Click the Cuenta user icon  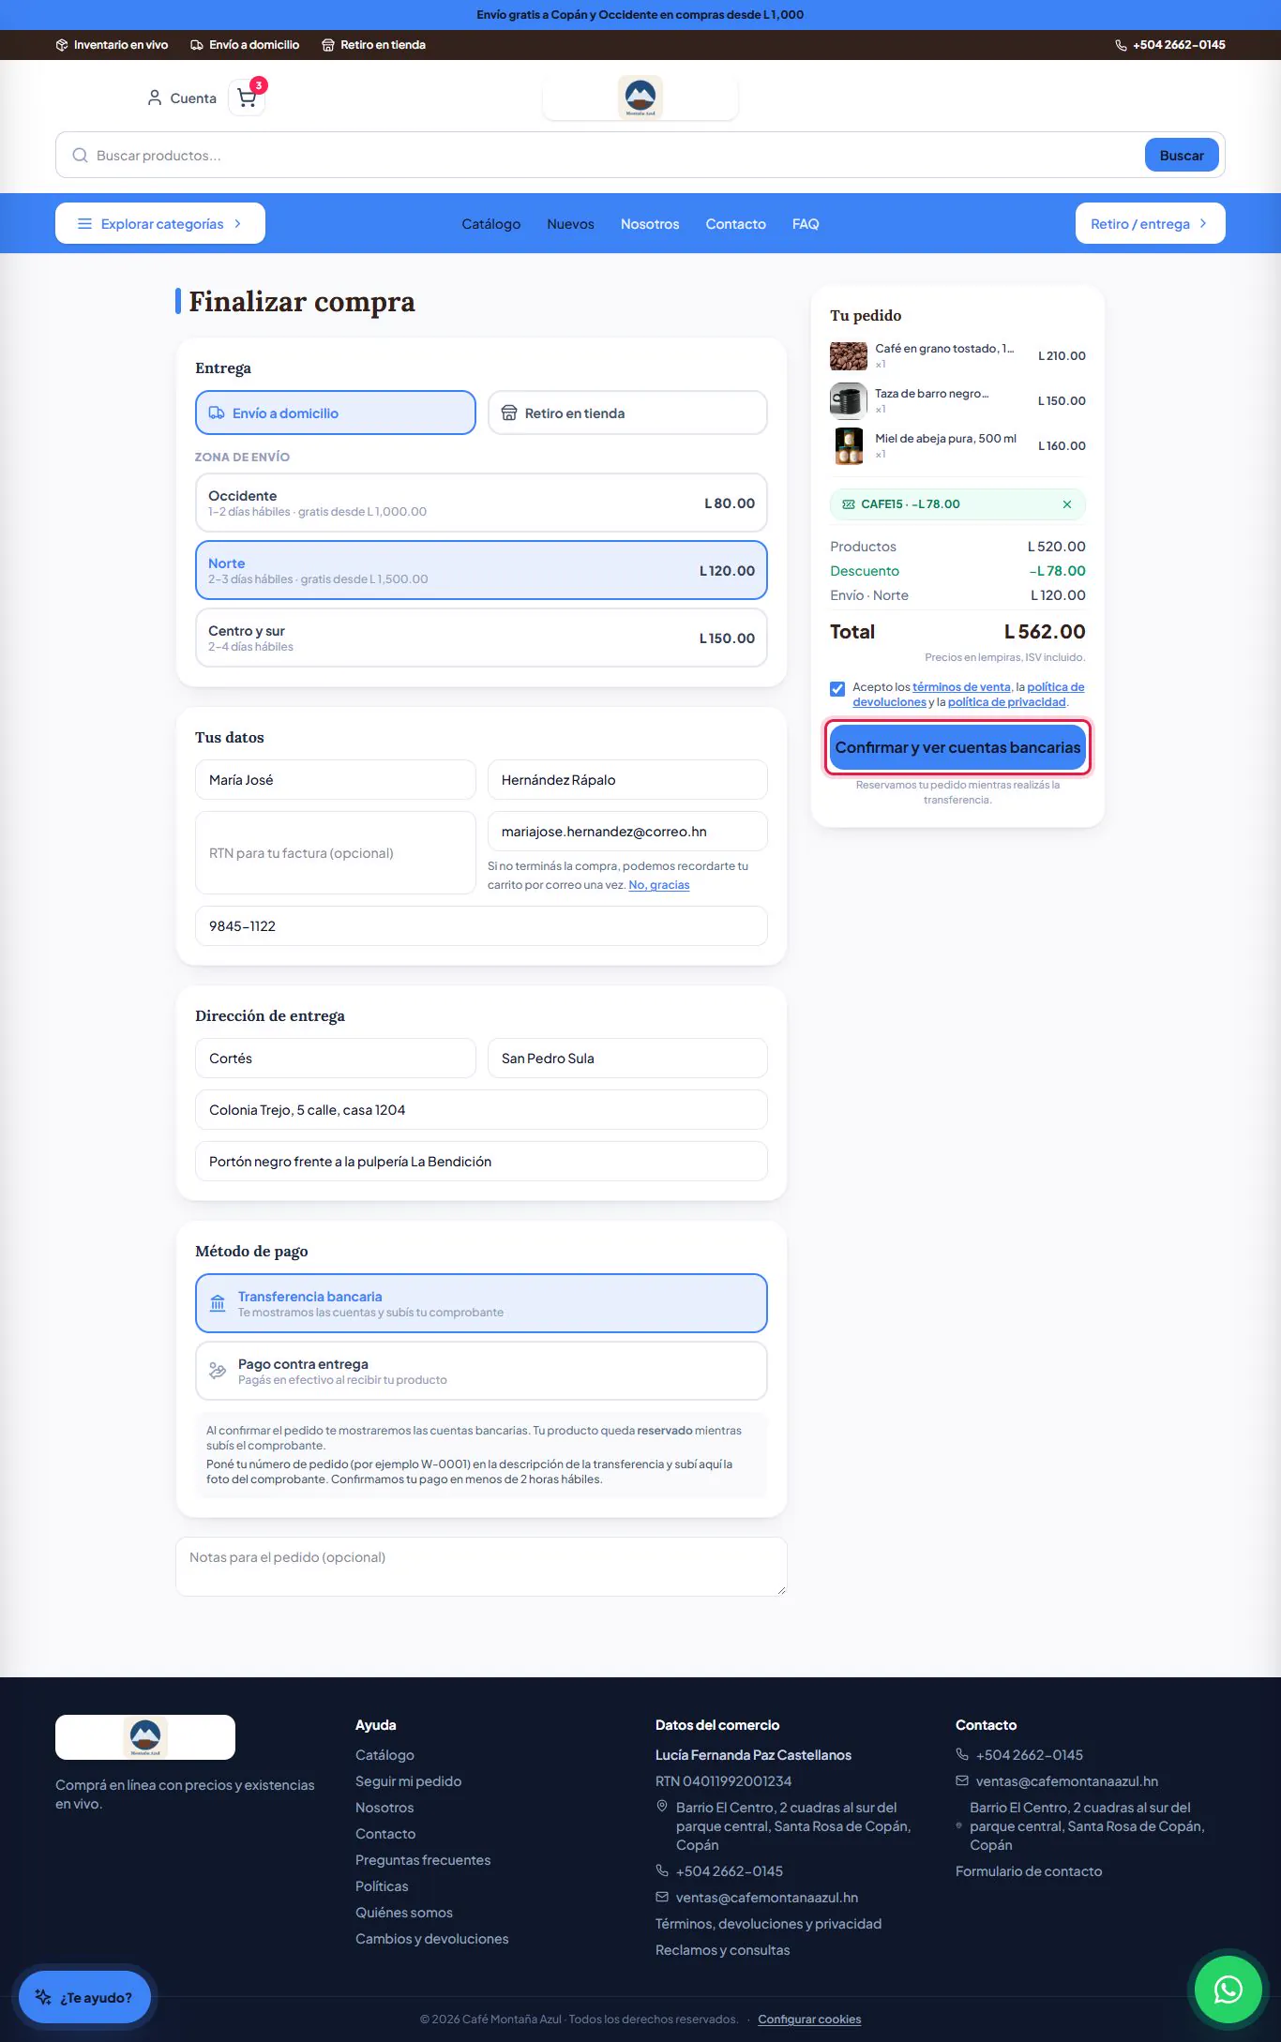tap(155, 98)
